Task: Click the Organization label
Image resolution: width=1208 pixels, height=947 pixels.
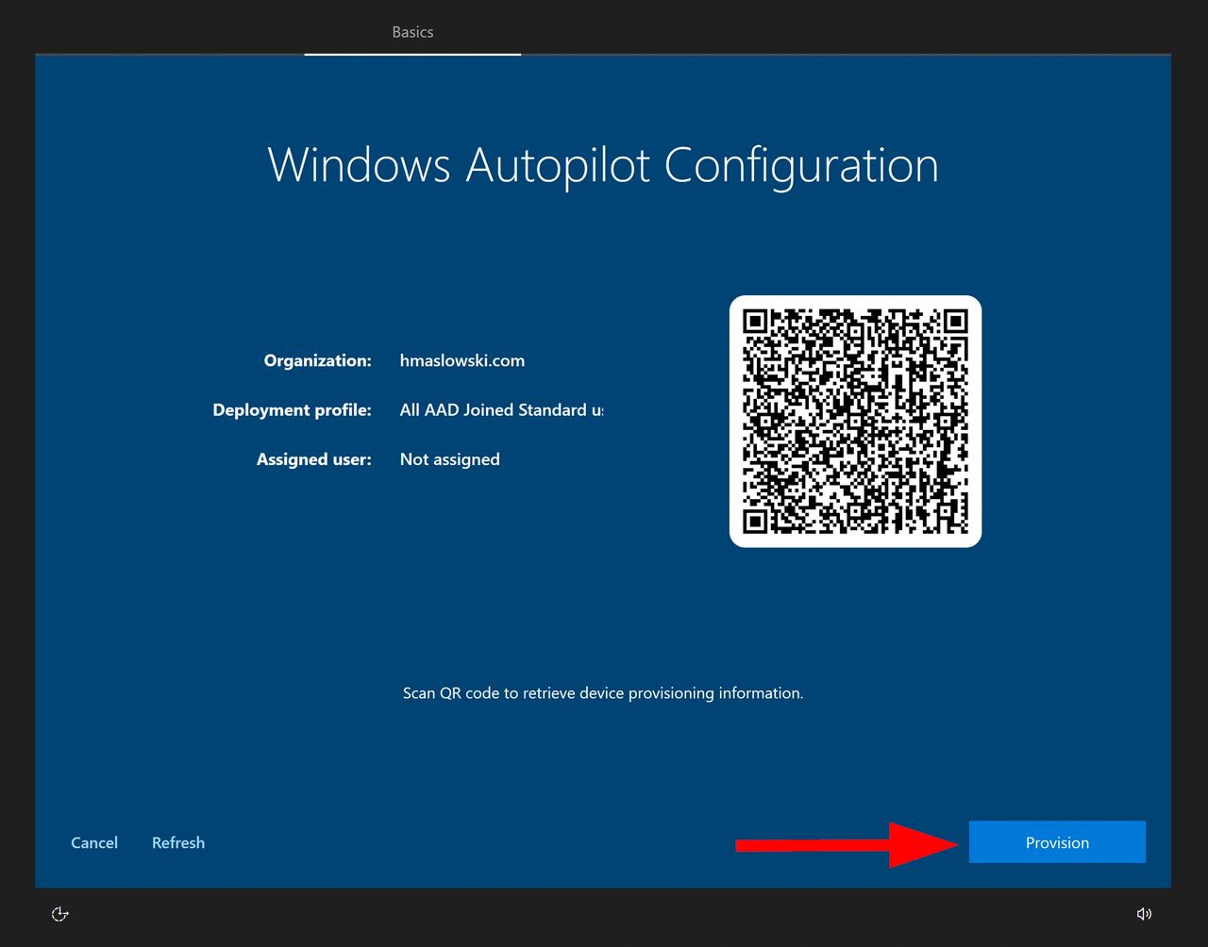Action: (x=317, y=360)
